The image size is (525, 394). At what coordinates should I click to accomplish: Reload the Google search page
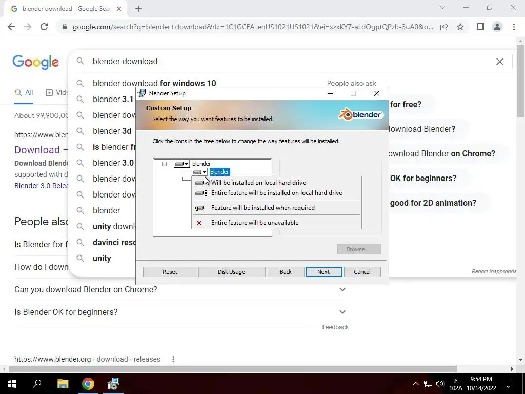coord(44,27)
